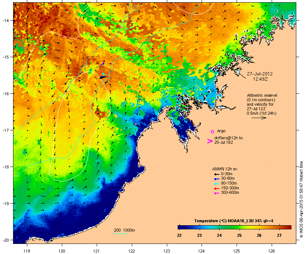This screenshot has height=254, width=306.
Task: Click the 30-80m depth label
Action: pyautogui.click(x=228, y=179)
